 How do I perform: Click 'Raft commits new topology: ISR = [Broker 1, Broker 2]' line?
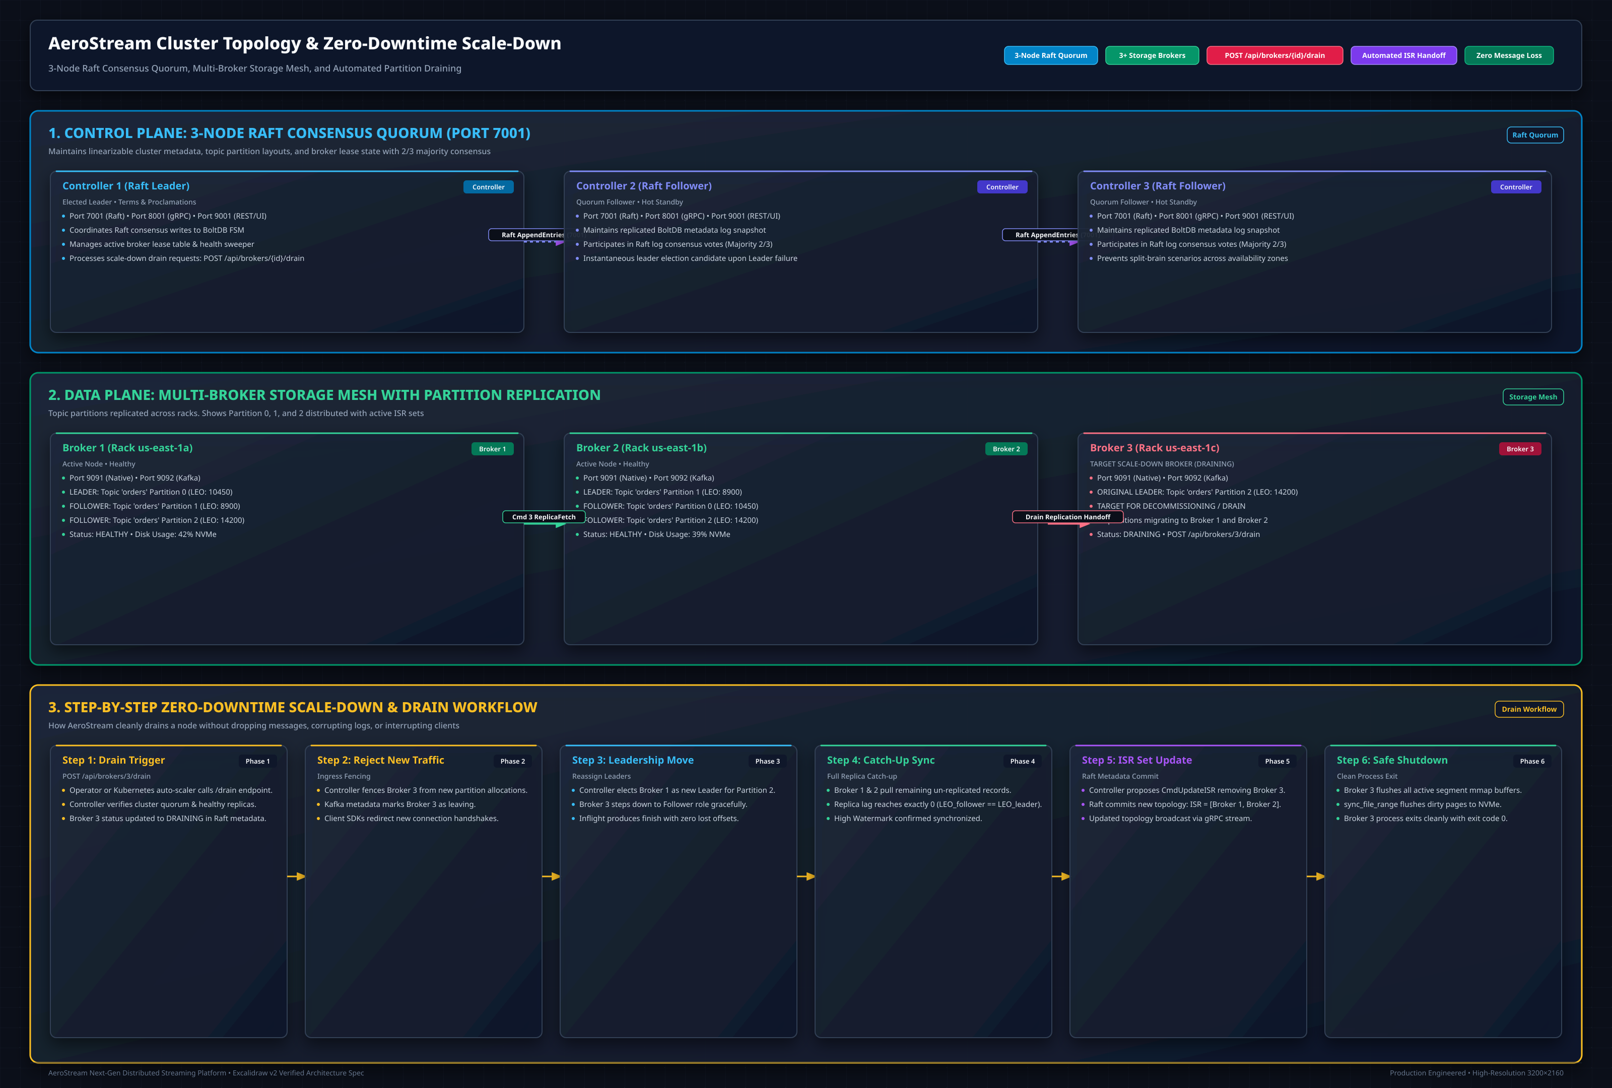[1184, 804]
